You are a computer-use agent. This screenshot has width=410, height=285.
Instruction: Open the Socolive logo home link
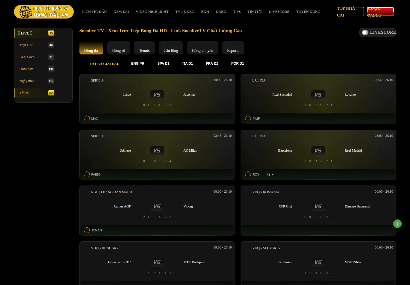point(44,12)
